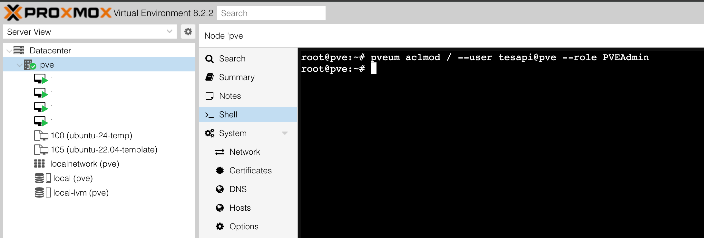This screenshot has width=704, height=238.
Task: Click the DNS globe icon
Action: [x=220, y=189]
